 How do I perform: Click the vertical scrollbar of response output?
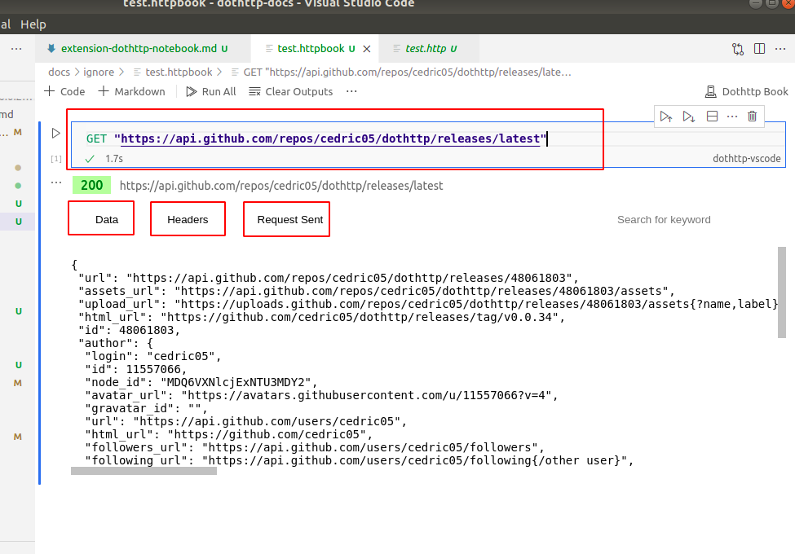pyautogui.click(x=781, y=292)
